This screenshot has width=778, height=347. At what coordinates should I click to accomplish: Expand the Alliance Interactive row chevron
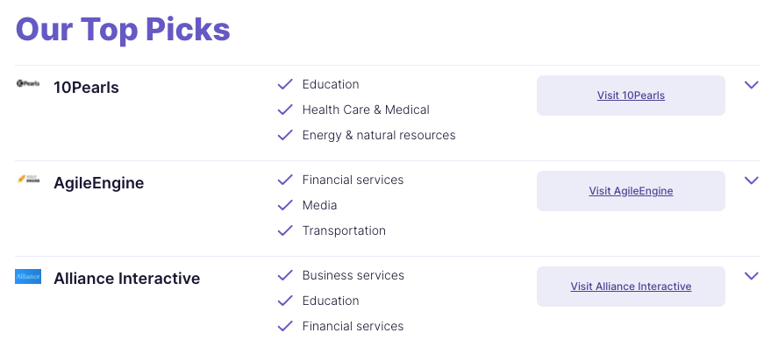pyautogui.click(x=751, y=276)
